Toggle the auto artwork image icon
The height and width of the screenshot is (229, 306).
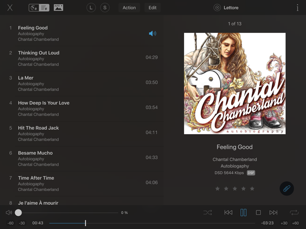pos(58,8)
